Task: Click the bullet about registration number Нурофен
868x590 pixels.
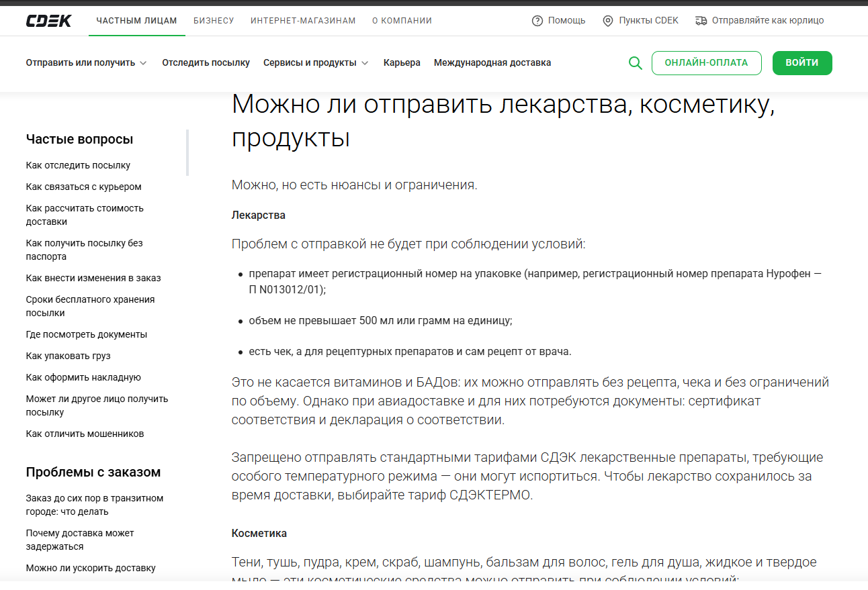Action: click(535, 282)
